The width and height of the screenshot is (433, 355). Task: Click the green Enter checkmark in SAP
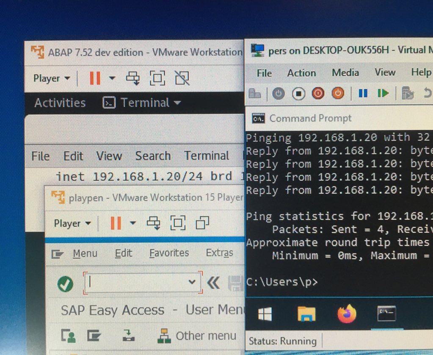coord(66,284)
